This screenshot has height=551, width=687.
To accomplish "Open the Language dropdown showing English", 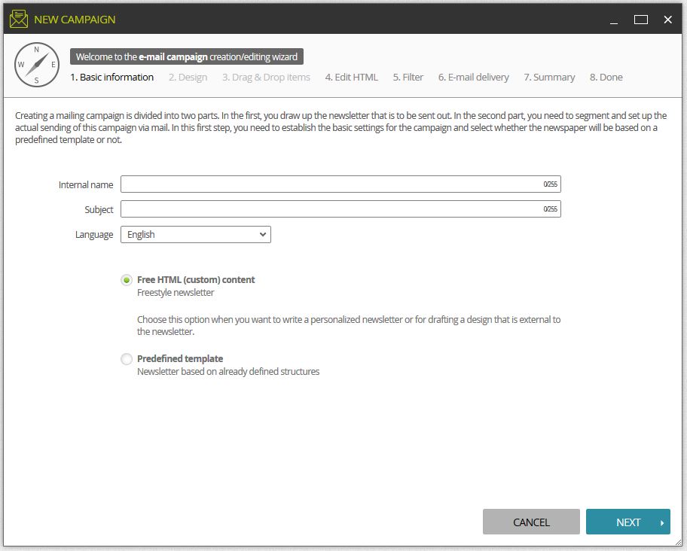I will pyautogui.click(x=196, y=235).
